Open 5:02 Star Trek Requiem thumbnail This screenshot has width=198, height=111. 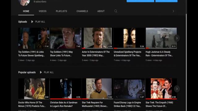(x=97, y=89)
